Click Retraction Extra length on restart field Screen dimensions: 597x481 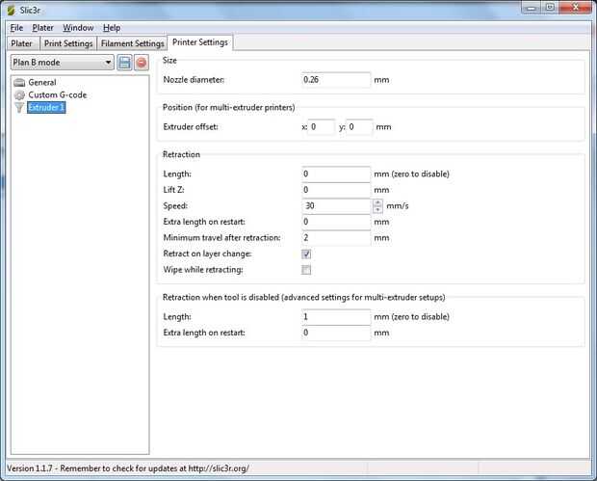pyautogui.click(x=336, y=222)
